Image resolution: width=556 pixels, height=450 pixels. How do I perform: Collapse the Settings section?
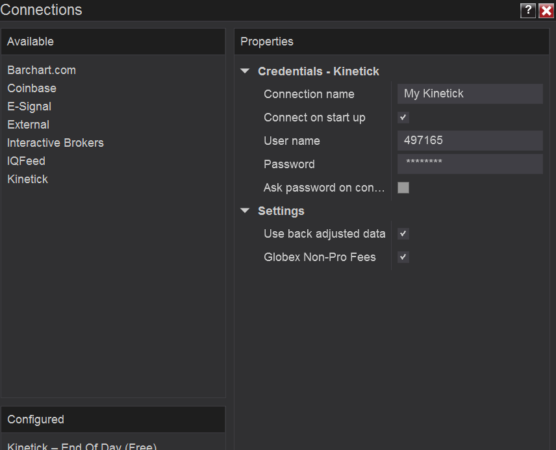pyautogui.click(x=245, y=211)
